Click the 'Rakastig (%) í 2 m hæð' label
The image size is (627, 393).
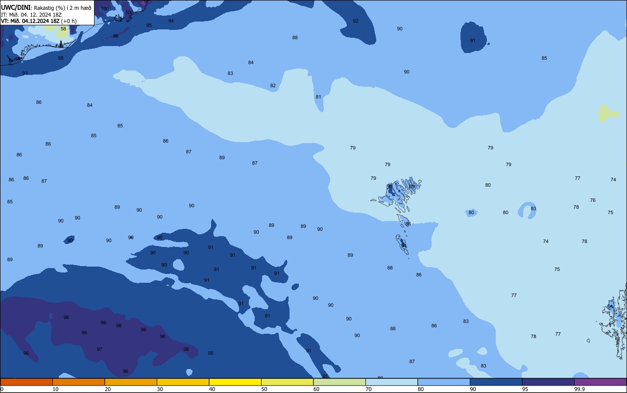pyautogui.click(x=63, y=8)
